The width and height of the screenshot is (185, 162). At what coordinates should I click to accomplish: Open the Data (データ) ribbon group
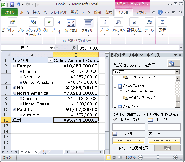pyautogui.click(x=104, y=27)
